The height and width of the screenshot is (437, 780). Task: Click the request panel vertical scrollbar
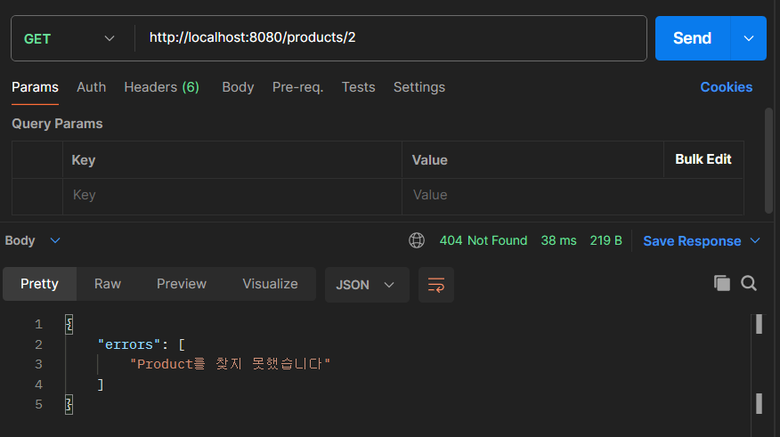[x=768, y=160]
